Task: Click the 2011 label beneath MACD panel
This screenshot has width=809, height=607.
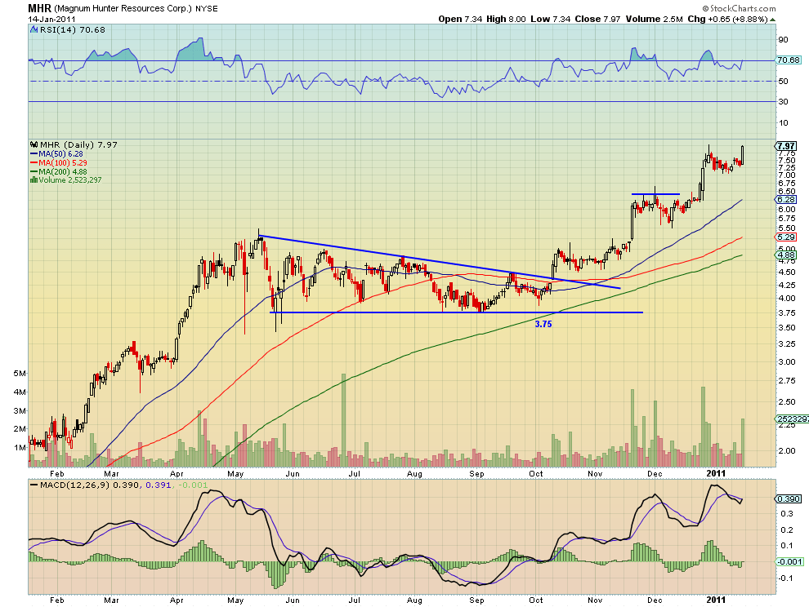Action: click(716, 600)
